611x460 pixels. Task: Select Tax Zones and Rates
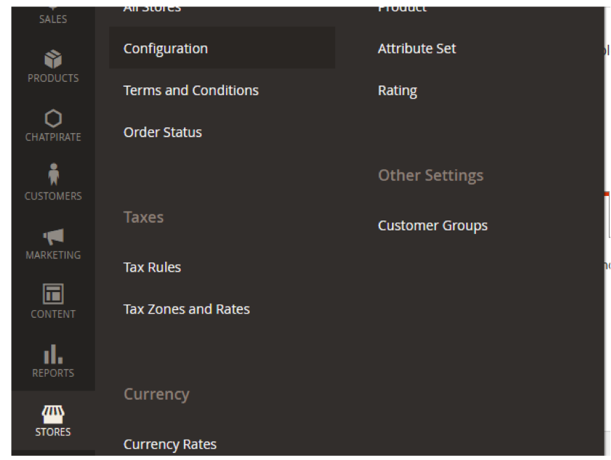(186, 309)
